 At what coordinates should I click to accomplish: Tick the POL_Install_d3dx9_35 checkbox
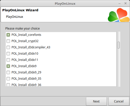tap(8, 79)
